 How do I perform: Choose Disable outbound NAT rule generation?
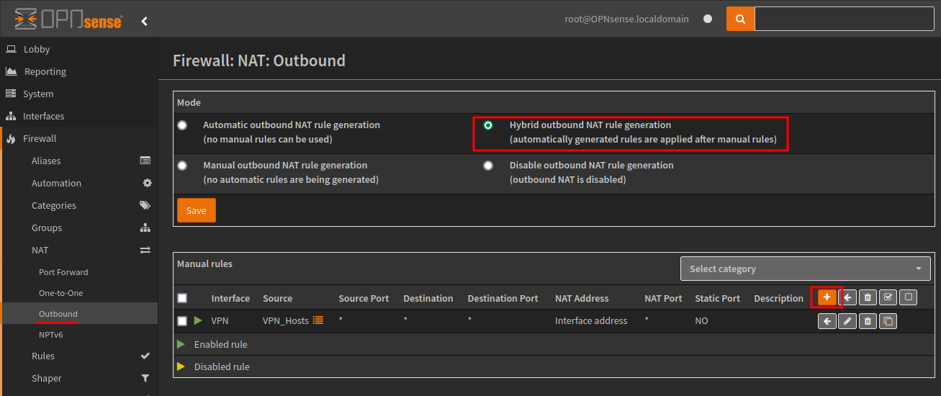tap(488, 166)
